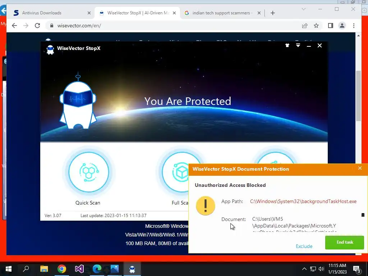Switch to indian tech support scammers tab
The width and height of the screenshot is (368, 276).
tap(222, 13)
